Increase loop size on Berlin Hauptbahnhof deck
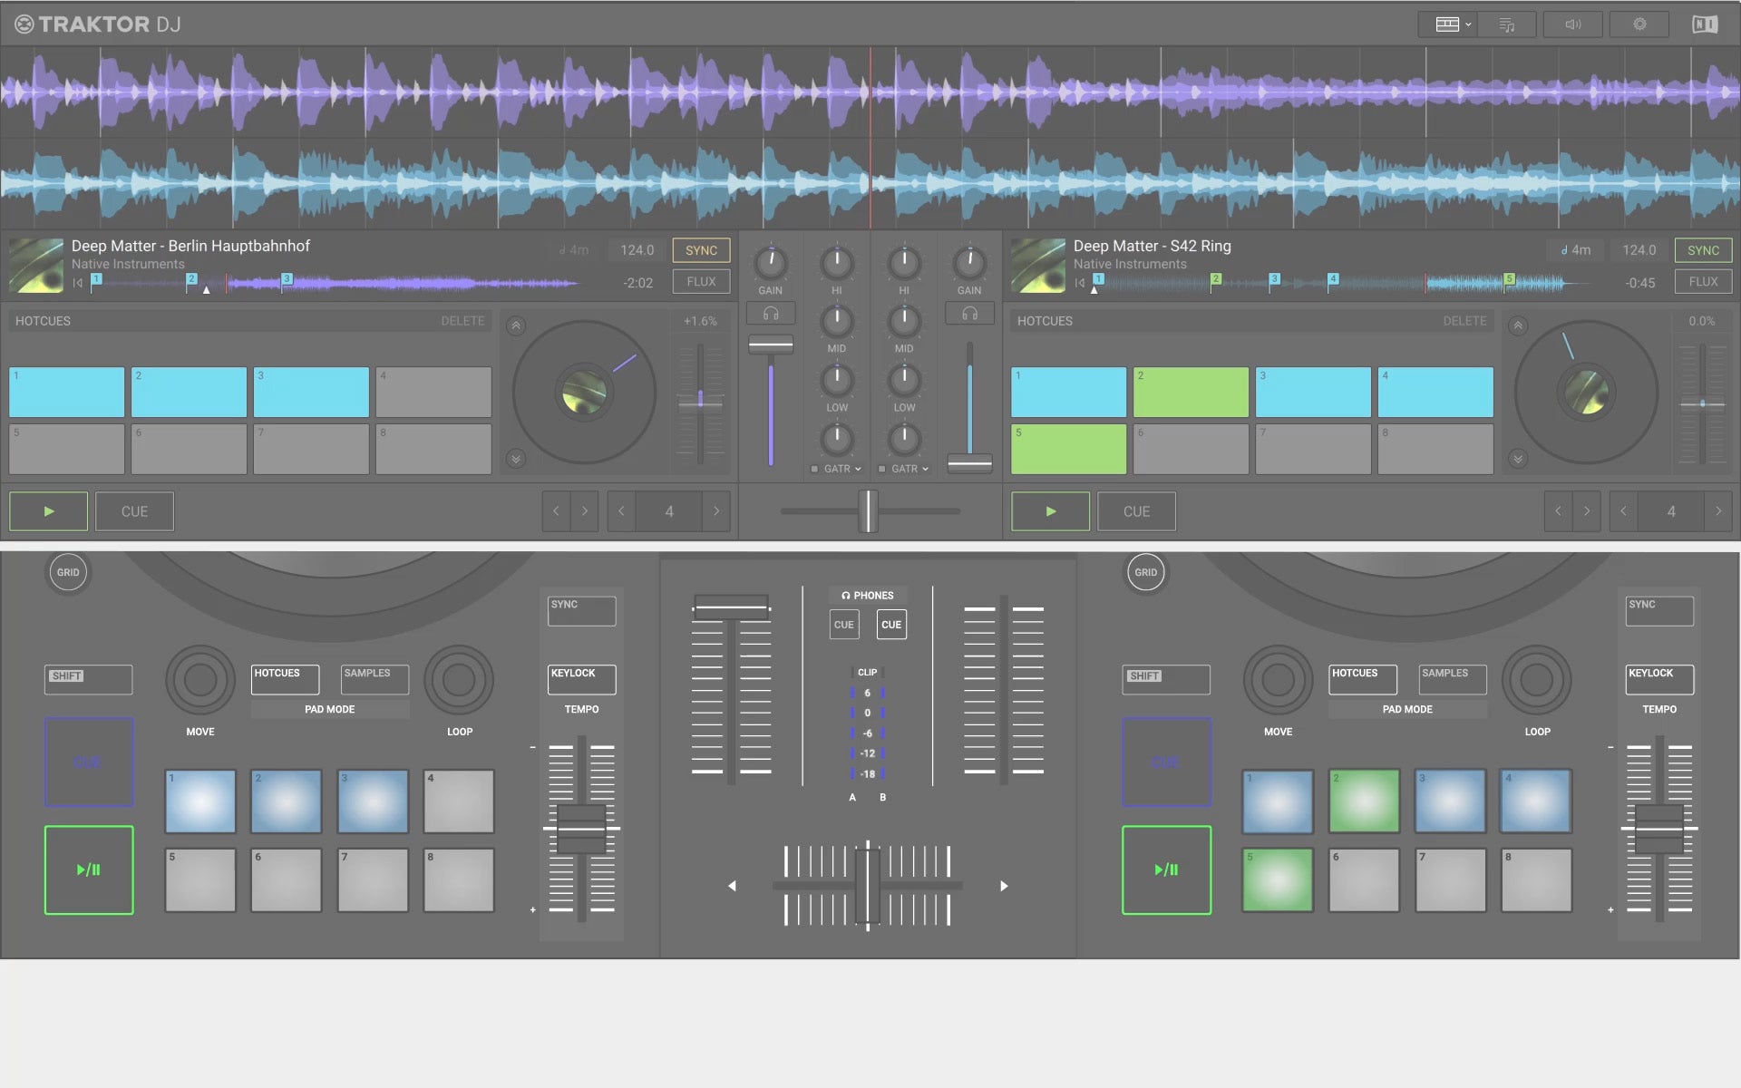The image size is (1741, 1088). (x=716, y=511)
